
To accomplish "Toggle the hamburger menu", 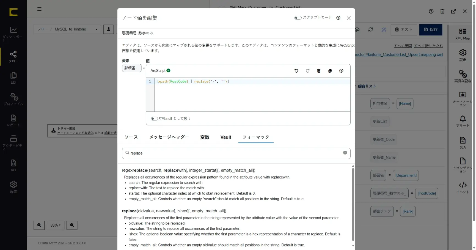I will point(39,9).
